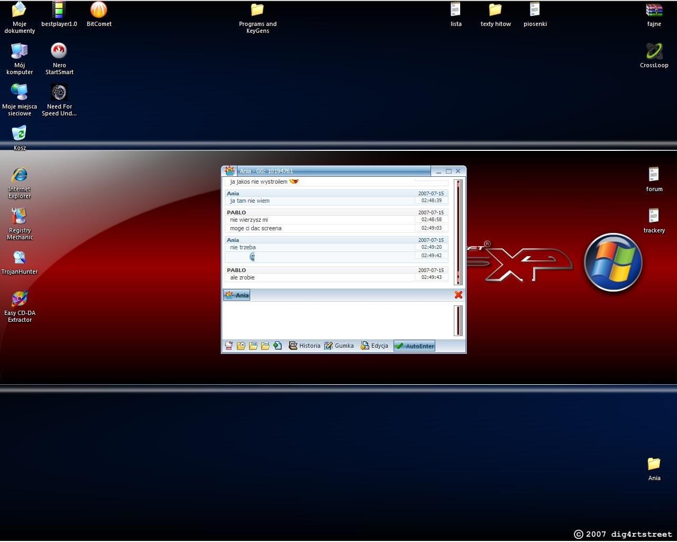Click the folder with gear icon in chat toolbar
This screenshot has width=677, height=542.
(241, 346)
